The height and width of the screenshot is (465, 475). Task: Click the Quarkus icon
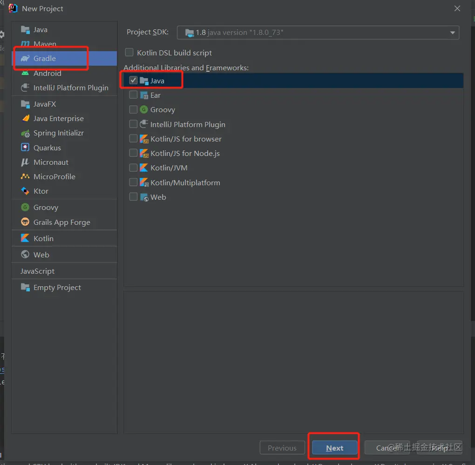tap(25, 148)
